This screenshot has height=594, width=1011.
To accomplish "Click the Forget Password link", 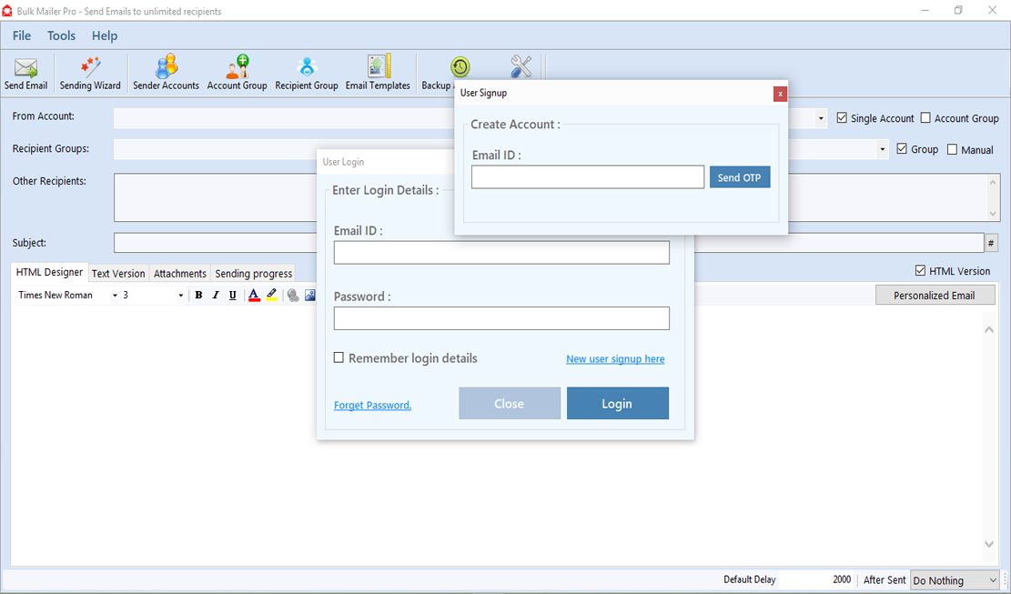I will (x=373, y=405).
